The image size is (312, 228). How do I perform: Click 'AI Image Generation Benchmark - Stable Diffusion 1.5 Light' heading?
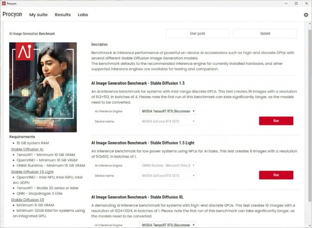(143, 142)
